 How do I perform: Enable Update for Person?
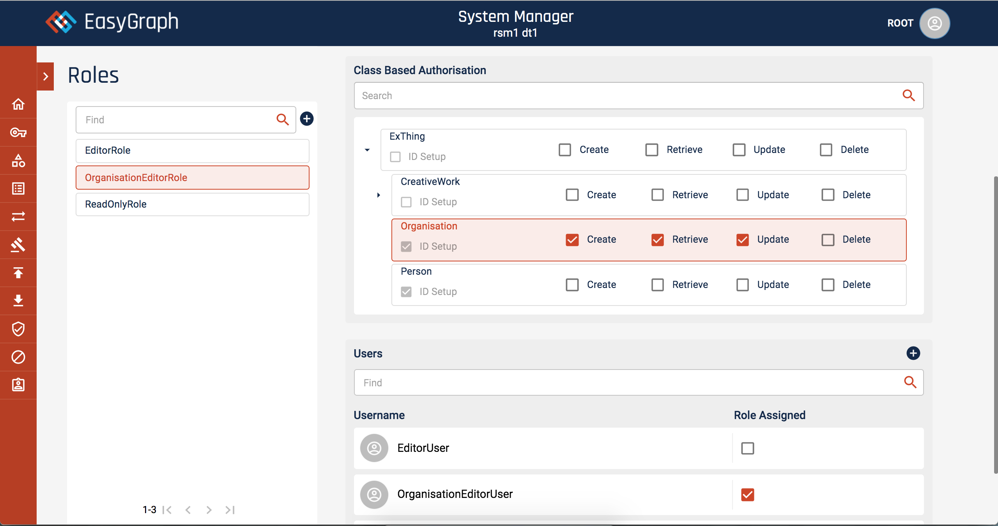coord(743,285)
